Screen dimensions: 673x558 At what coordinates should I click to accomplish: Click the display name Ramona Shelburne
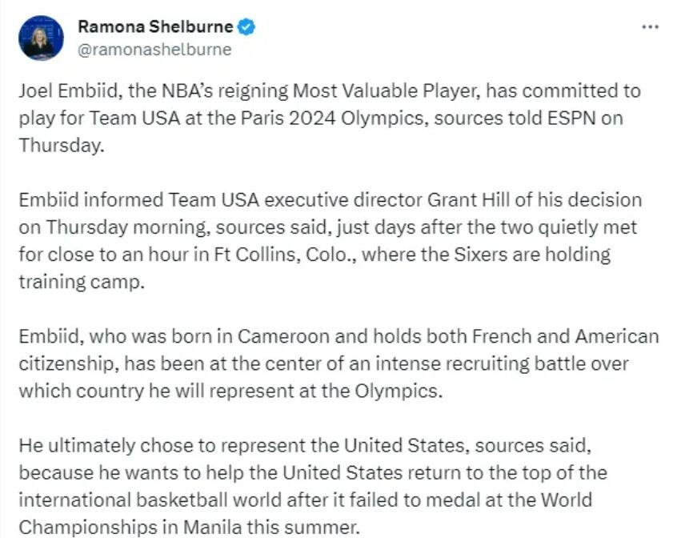(x=155, y=26)
